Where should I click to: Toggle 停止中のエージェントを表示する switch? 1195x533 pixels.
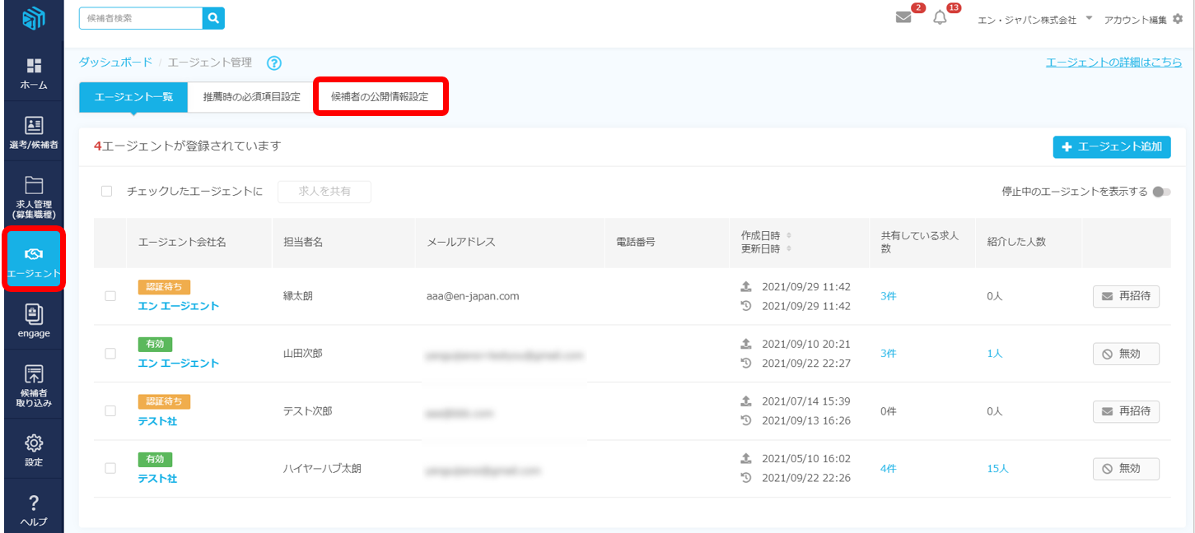pos(1161,192)
